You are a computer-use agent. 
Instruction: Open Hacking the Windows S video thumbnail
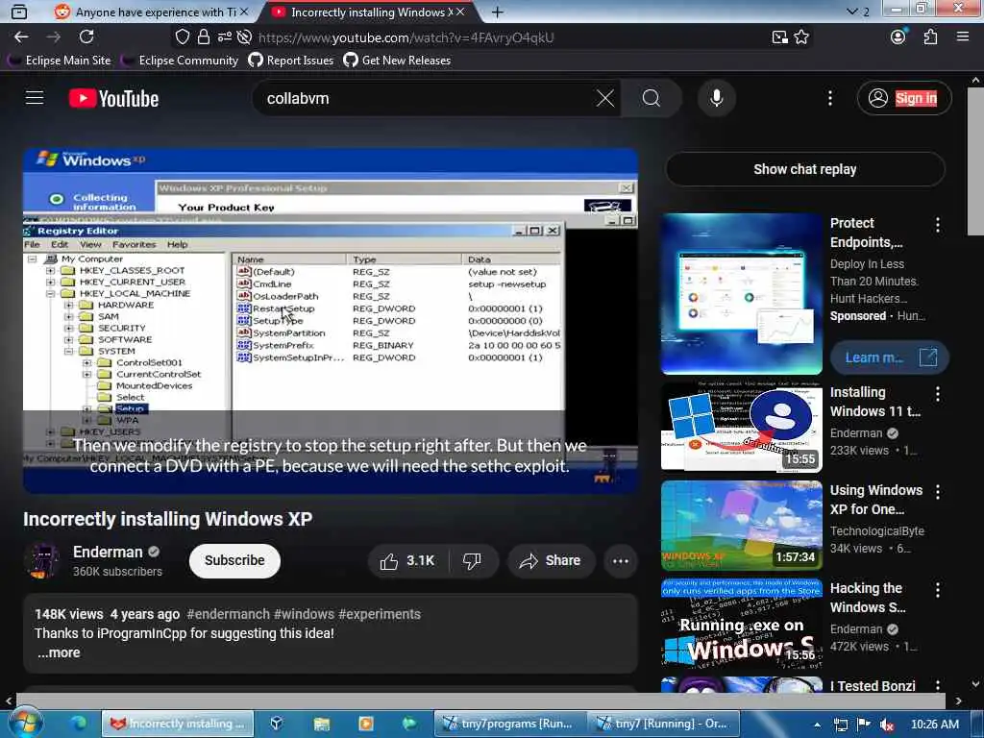[741, 623]
